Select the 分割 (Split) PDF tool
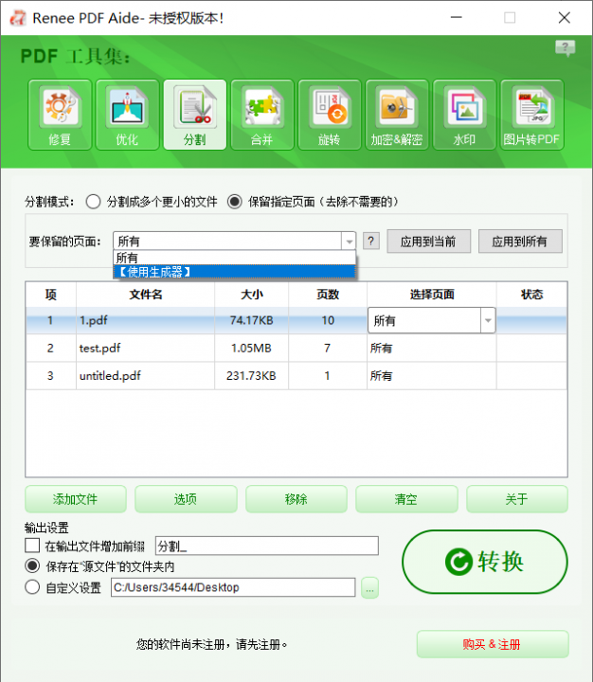The image size is (593, 682). click(x=195, y=115)
